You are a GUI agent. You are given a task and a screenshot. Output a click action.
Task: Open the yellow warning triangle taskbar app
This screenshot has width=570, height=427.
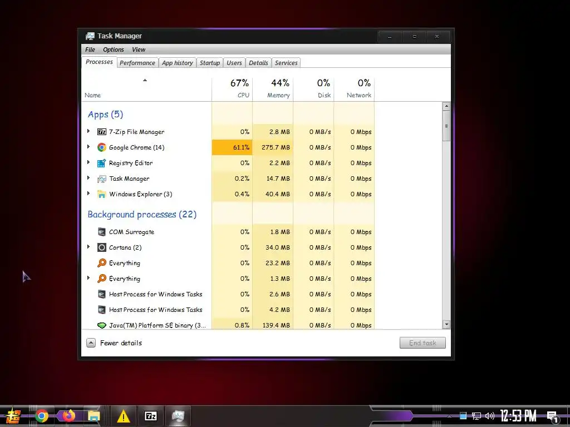click(124, 416)
